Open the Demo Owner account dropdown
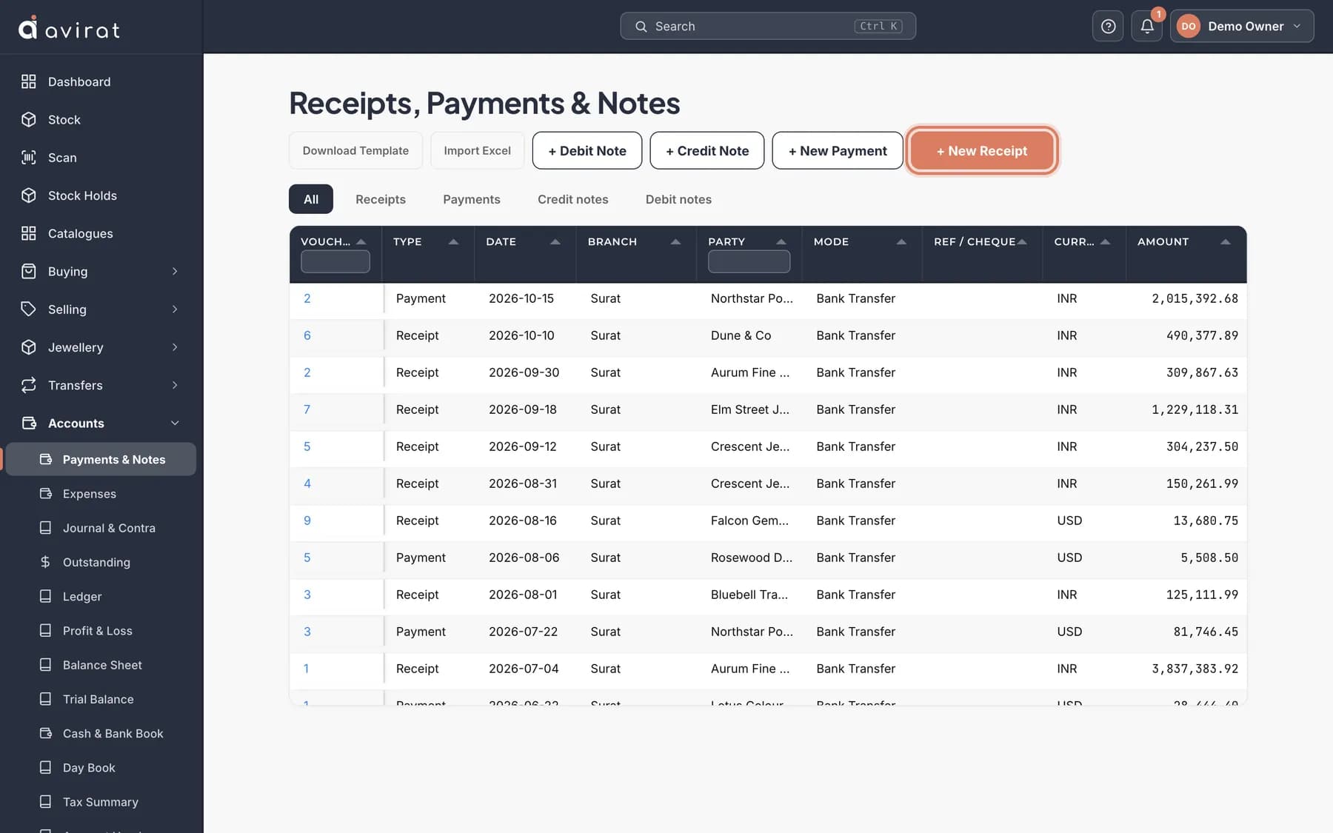1333x833 pixels. (x=1242, y=26)
